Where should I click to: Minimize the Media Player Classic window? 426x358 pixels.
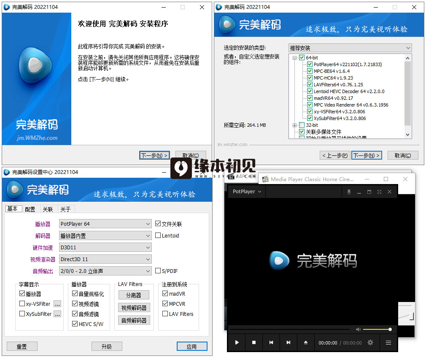coord(367,179)
